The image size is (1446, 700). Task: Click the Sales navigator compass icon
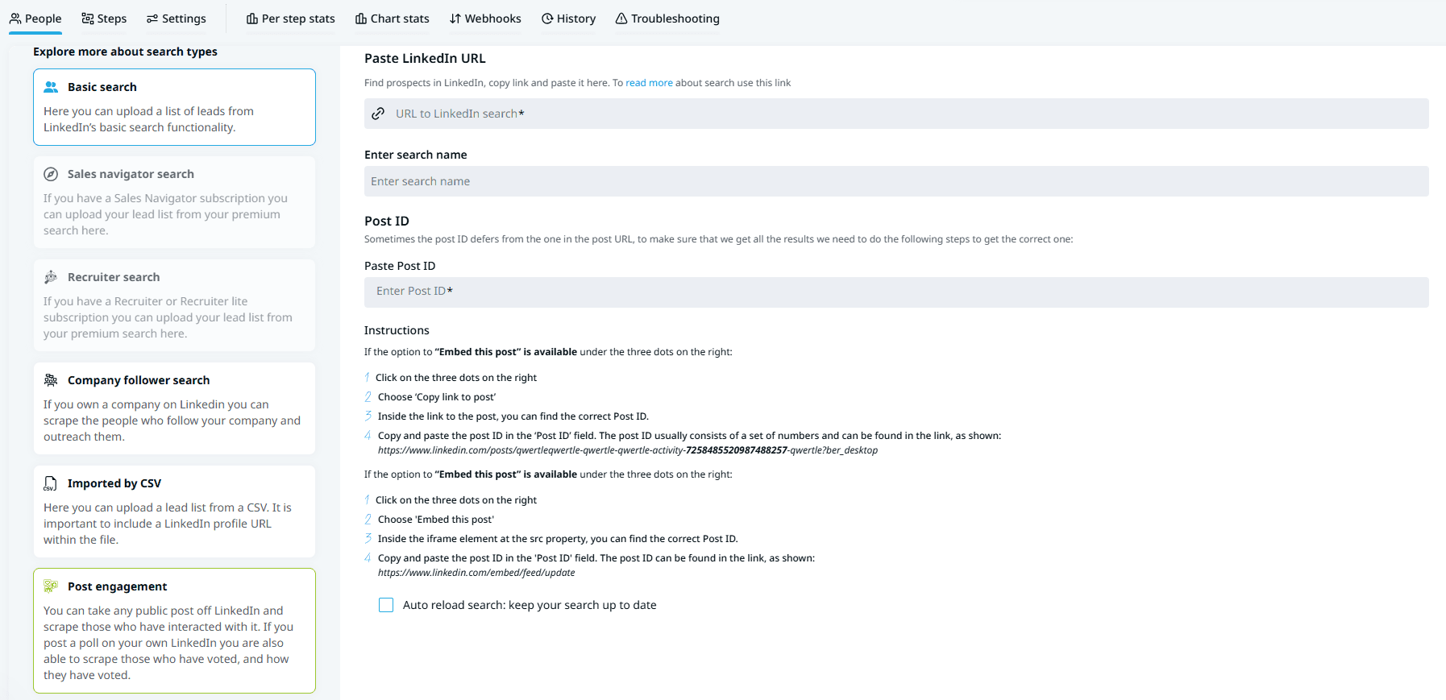pyautogui.click(x=51, y=174)
